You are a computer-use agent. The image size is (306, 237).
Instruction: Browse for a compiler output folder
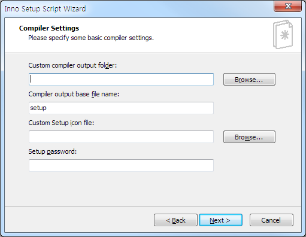click(x=249, y=80)
